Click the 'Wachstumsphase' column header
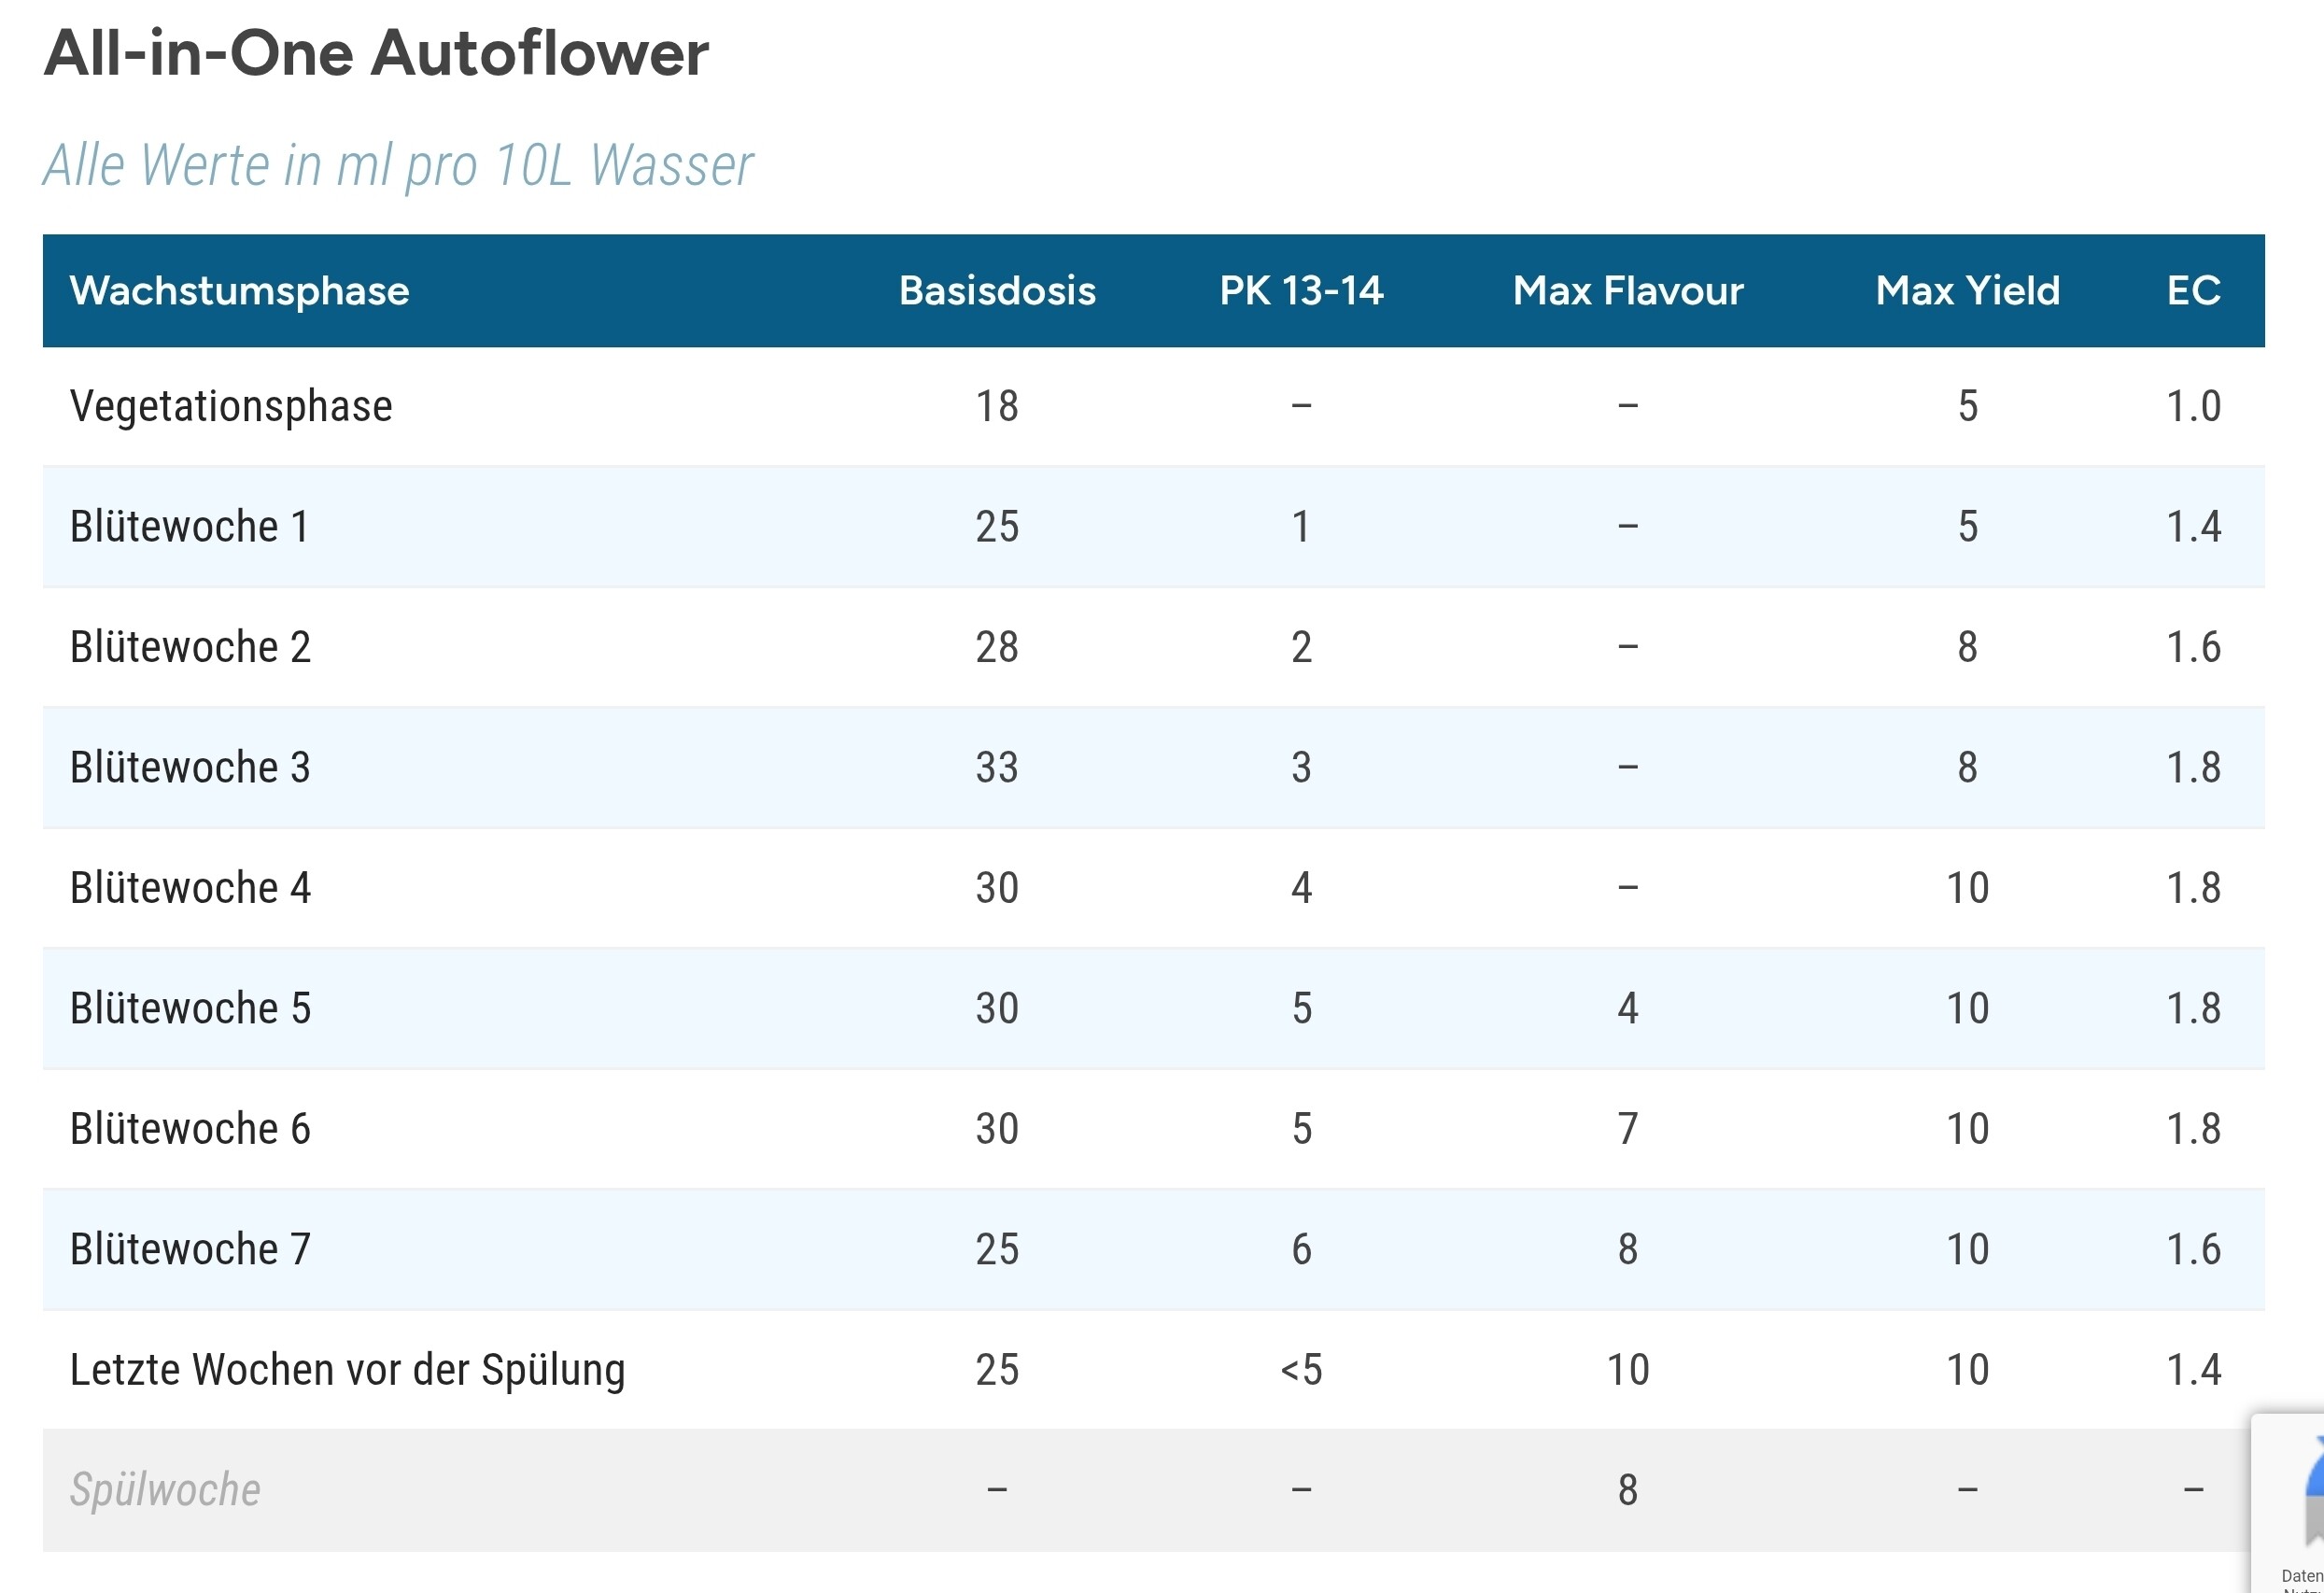The width and height of the screenshot is (2324, 1593). click(x=239, y=291)
